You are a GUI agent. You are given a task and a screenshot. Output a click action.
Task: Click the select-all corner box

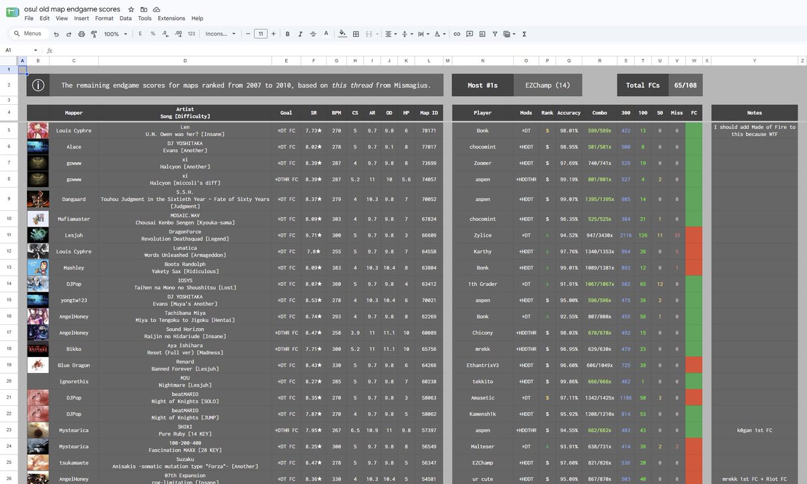tap(9, 61)
